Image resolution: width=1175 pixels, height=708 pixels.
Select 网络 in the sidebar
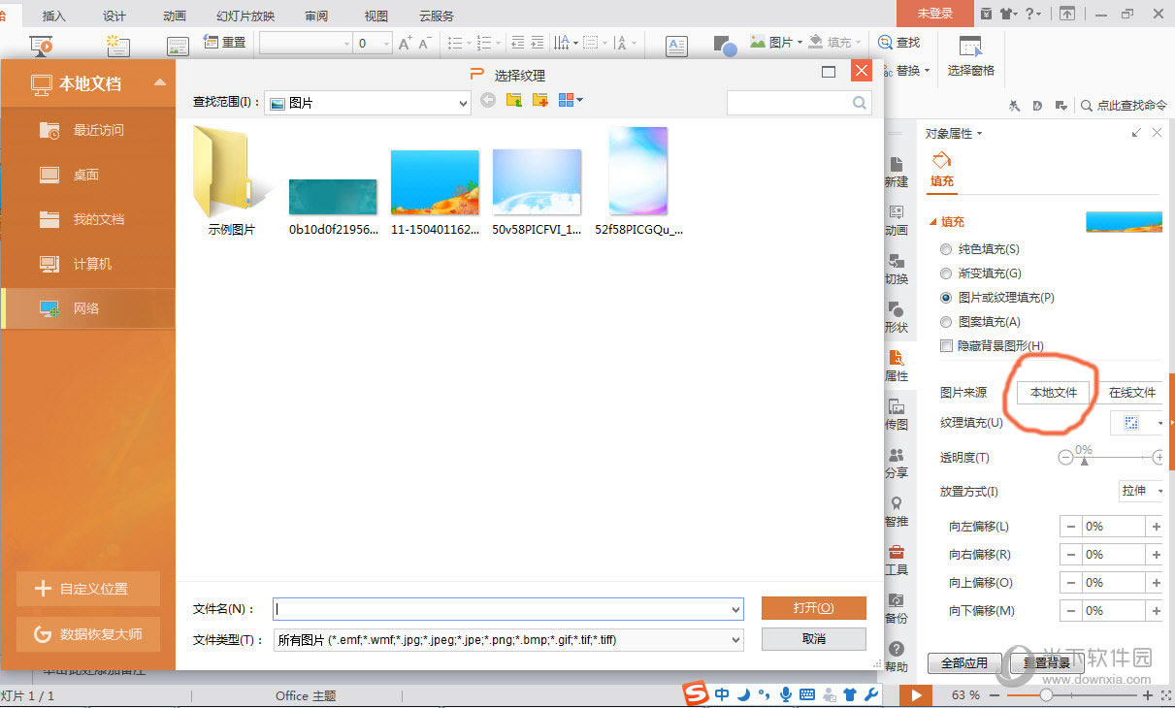[88, 308]
